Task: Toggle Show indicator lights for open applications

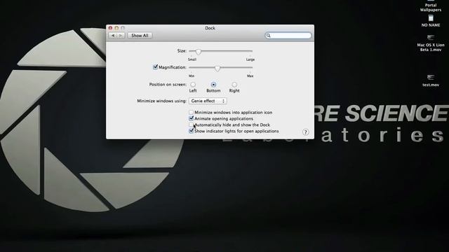Action: coord(191,131)
